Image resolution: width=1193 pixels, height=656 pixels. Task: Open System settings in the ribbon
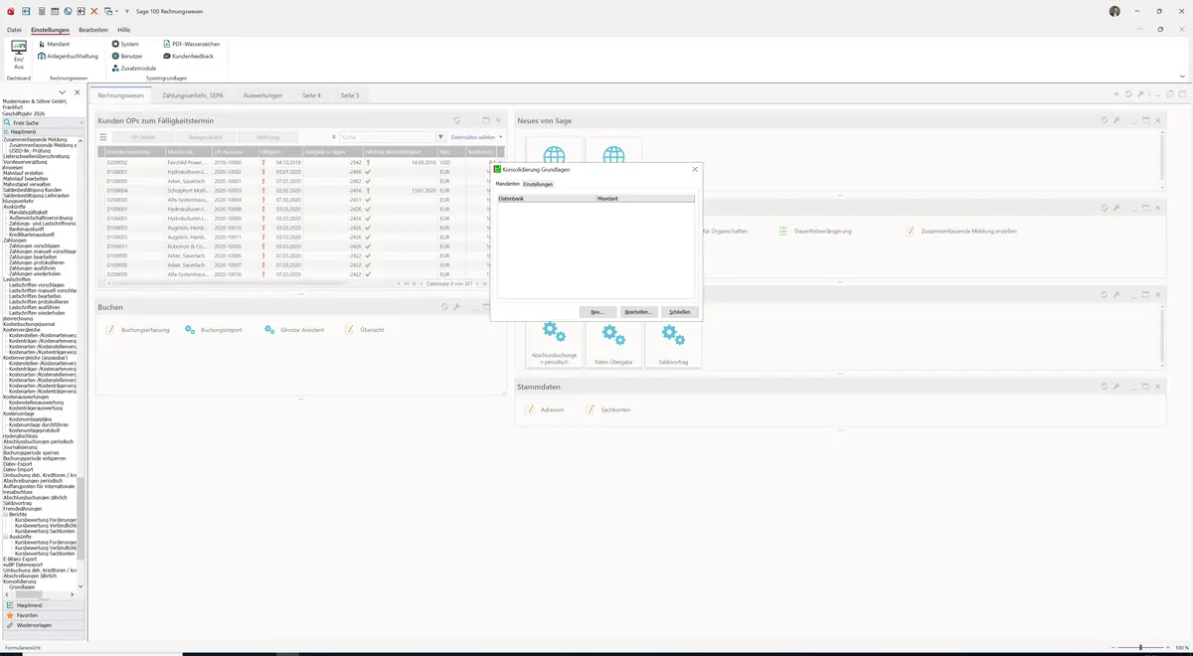point(125,45)
